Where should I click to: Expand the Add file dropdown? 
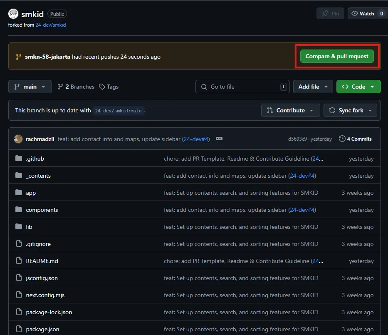[313, 87]
